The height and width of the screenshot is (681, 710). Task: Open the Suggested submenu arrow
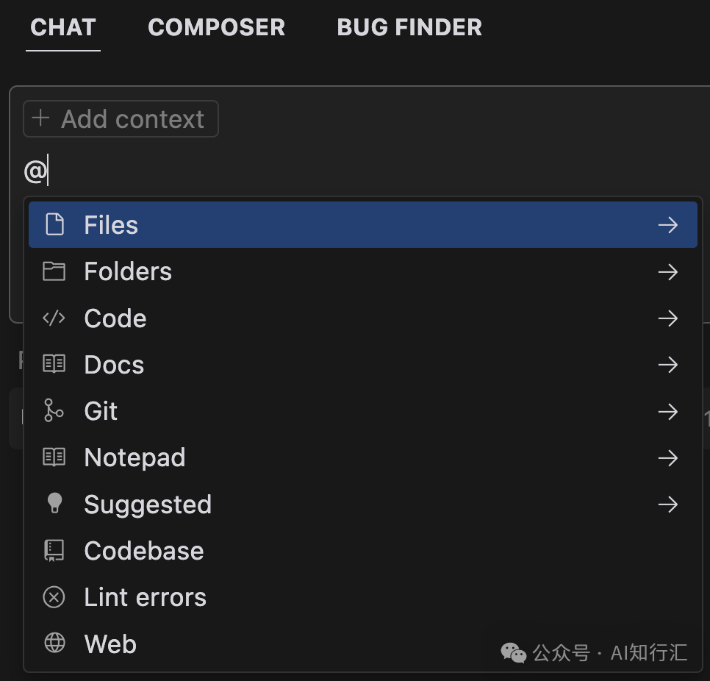click(667, 504)
